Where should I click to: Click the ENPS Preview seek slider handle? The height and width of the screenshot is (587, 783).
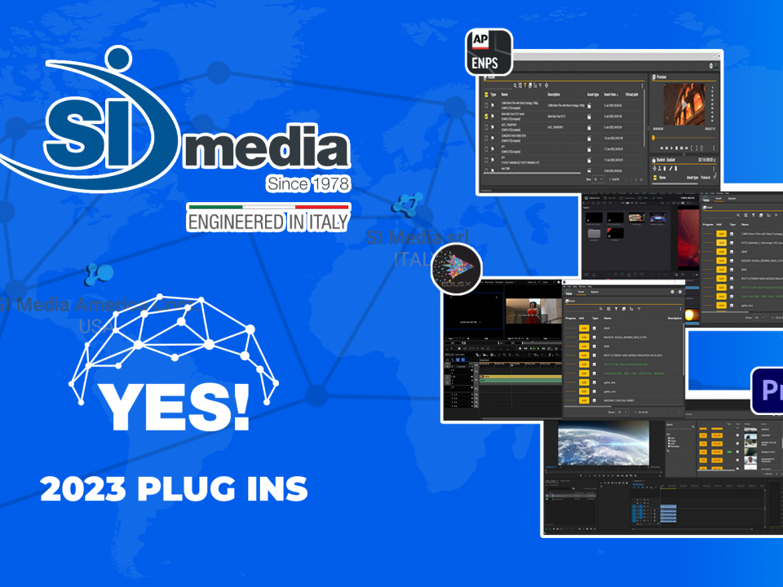(x=653, y=138)
